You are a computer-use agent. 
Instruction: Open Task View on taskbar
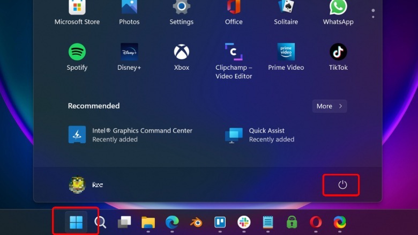point(124,222)
